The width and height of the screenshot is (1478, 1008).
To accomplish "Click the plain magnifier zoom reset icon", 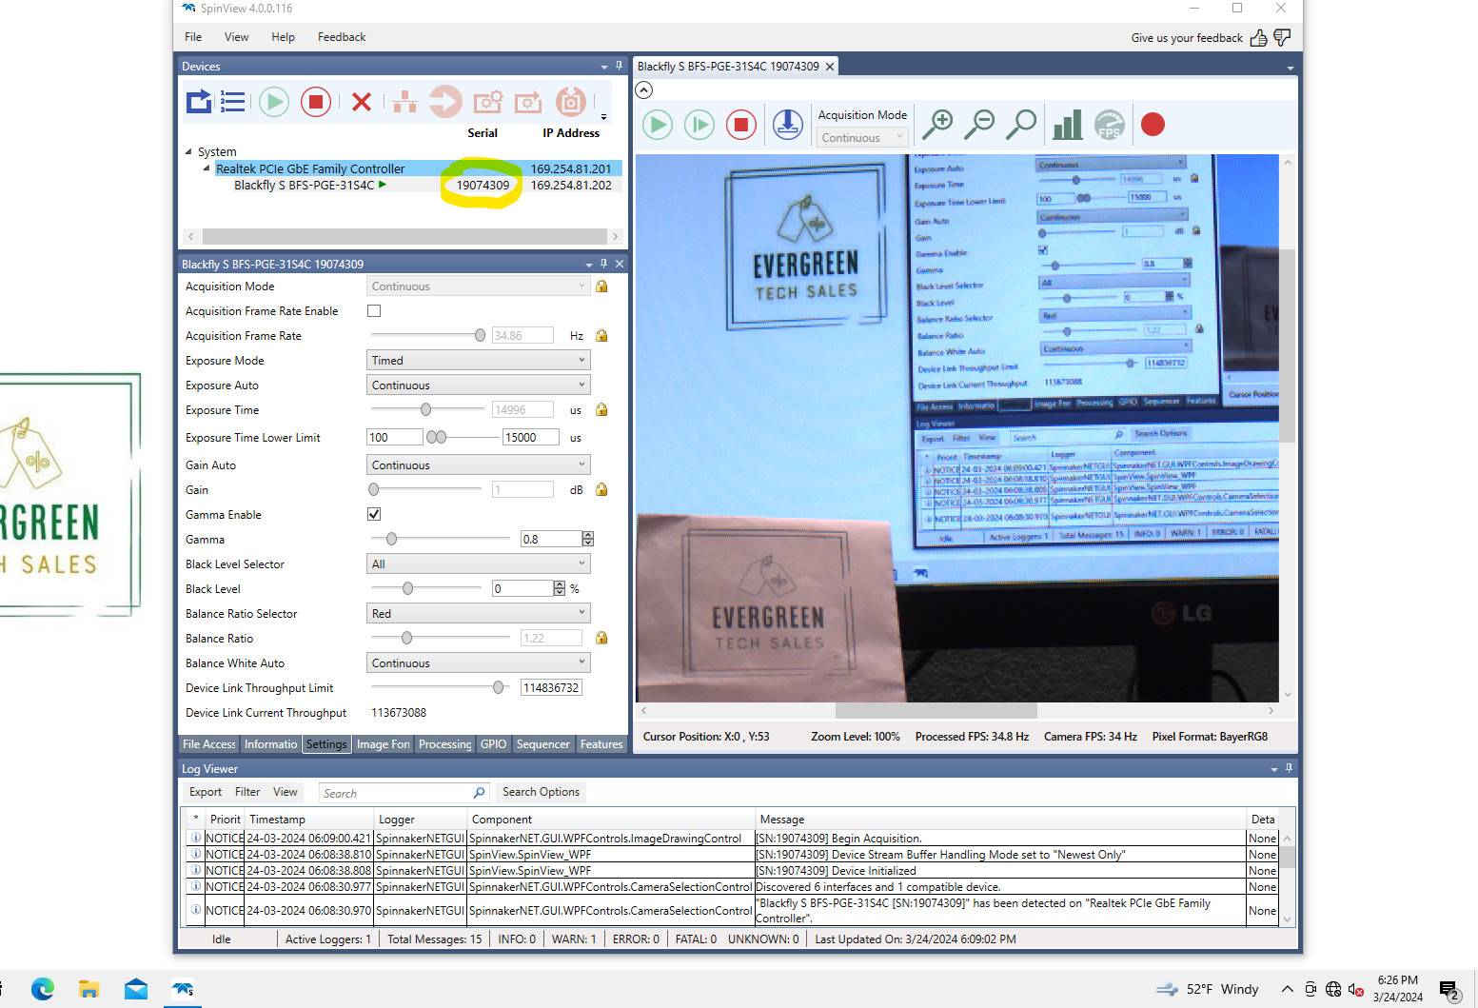I will tap(1021, 125).
